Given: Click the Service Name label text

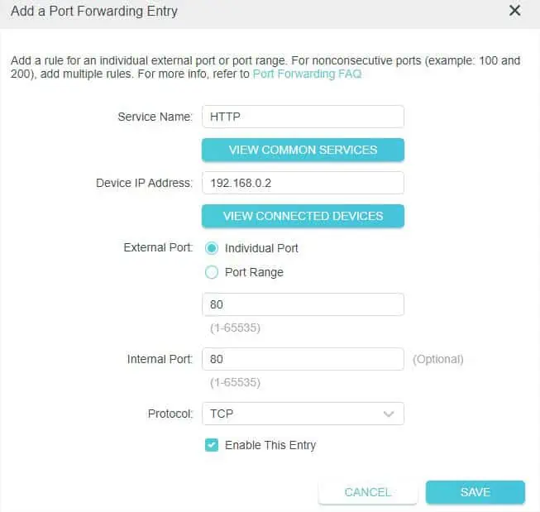Looking at the screenshot, I should click(x=155, y=117).
